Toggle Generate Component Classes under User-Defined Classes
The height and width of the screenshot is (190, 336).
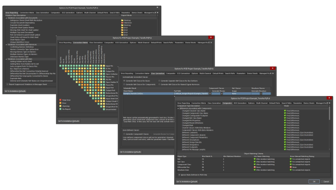[124, 134]
